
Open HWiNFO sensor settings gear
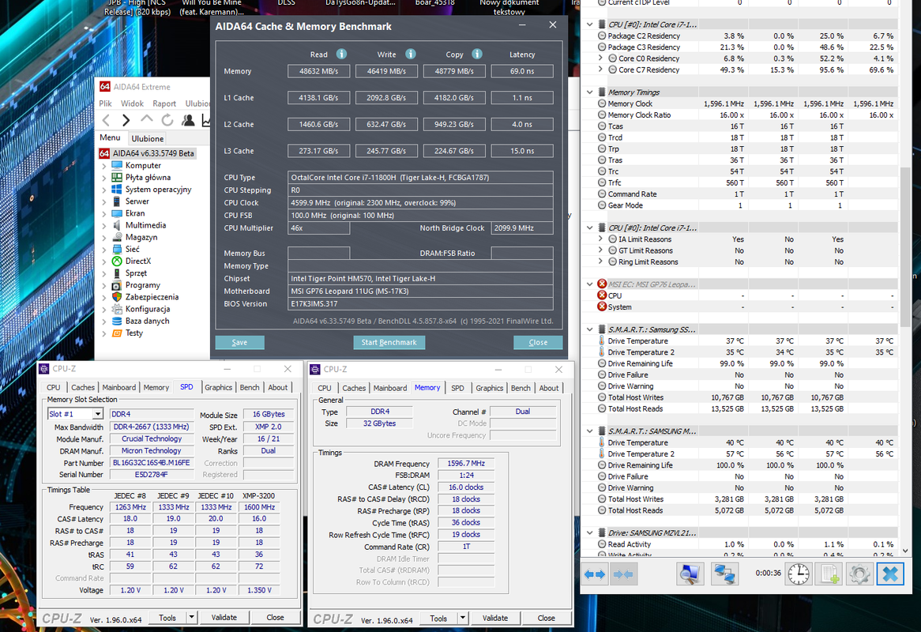click(x=859, y=574)
